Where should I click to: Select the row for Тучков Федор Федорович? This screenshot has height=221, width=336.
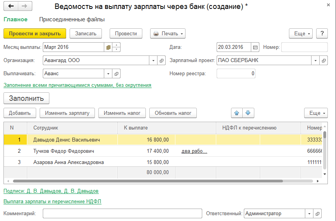pos(64,151)
